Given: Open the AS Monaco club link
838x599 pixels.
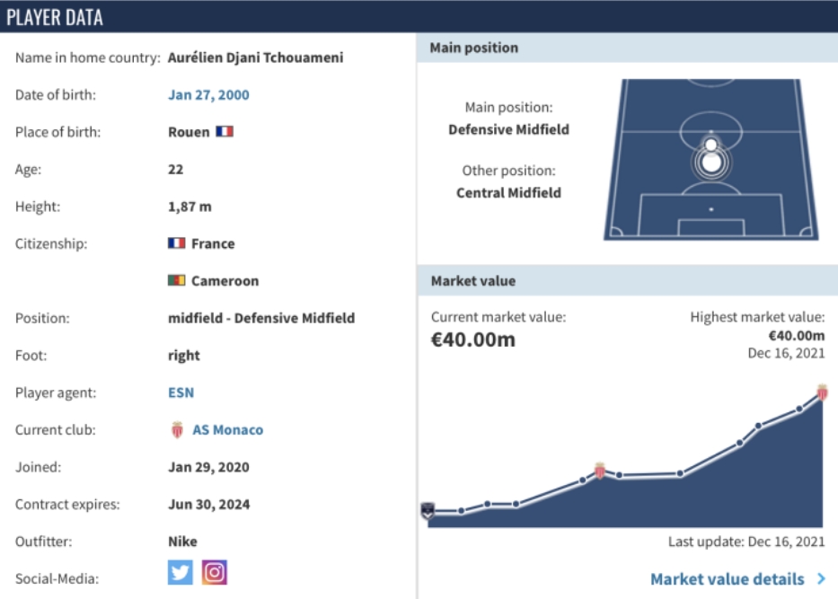Looking at the screenshot, I should point(228,430).
